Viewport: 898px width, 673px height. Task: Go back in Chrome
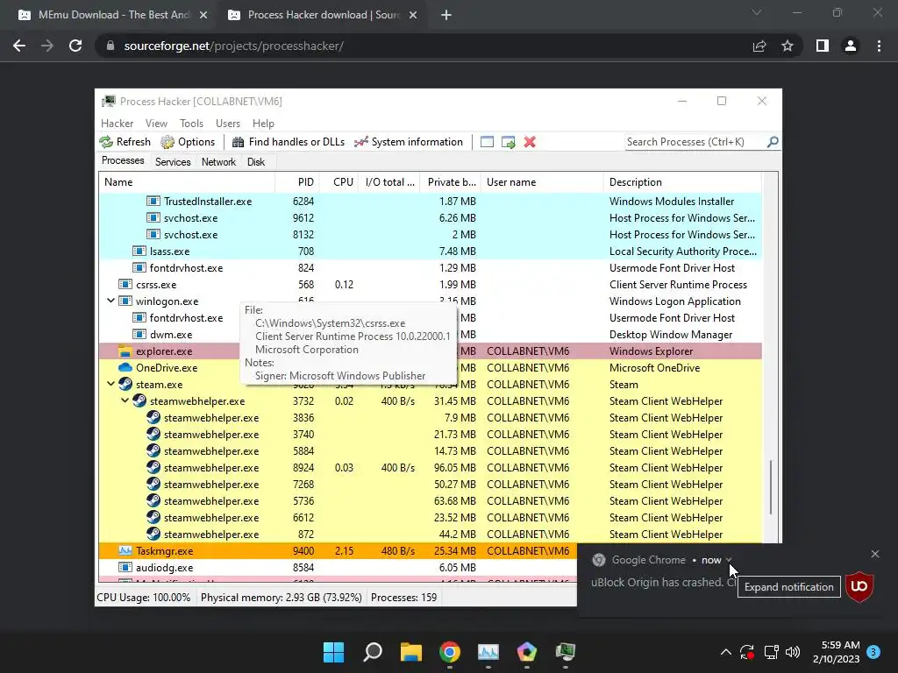point(19,46)
